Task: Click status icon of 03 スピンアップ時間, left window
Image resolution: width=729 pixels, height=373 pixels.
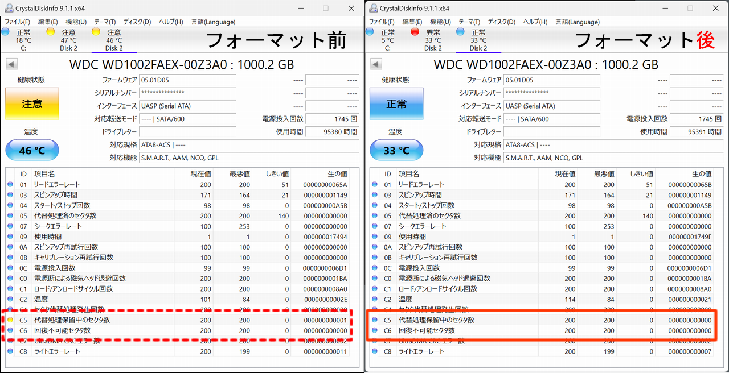Action: pos(10,195)
